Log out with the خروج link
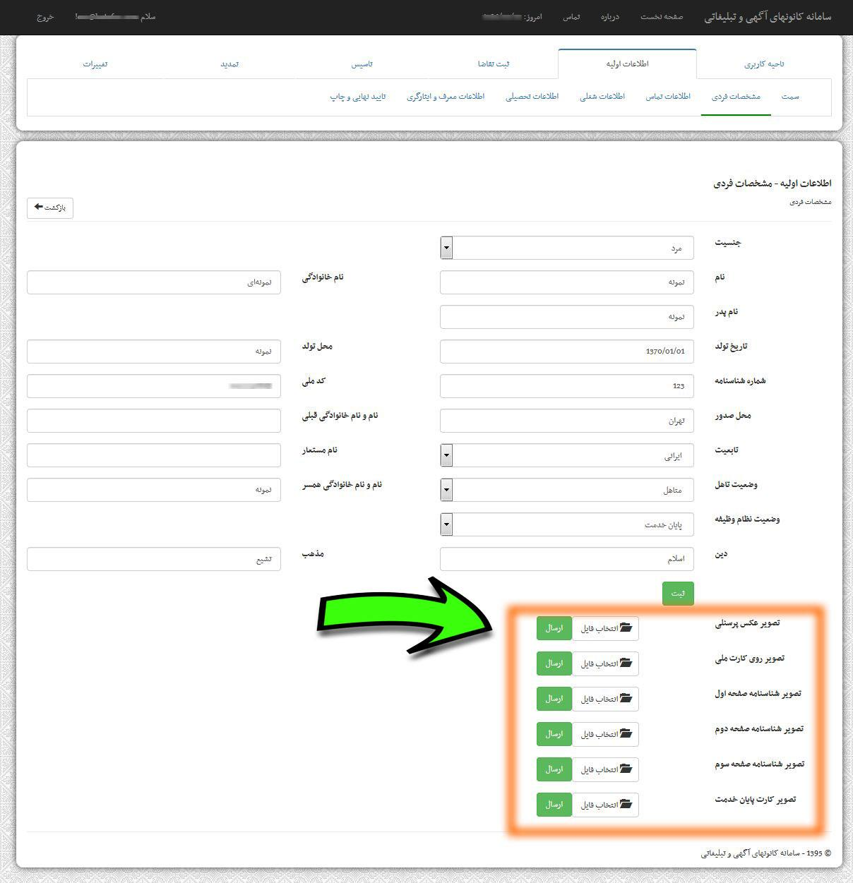 pos(45,16)
